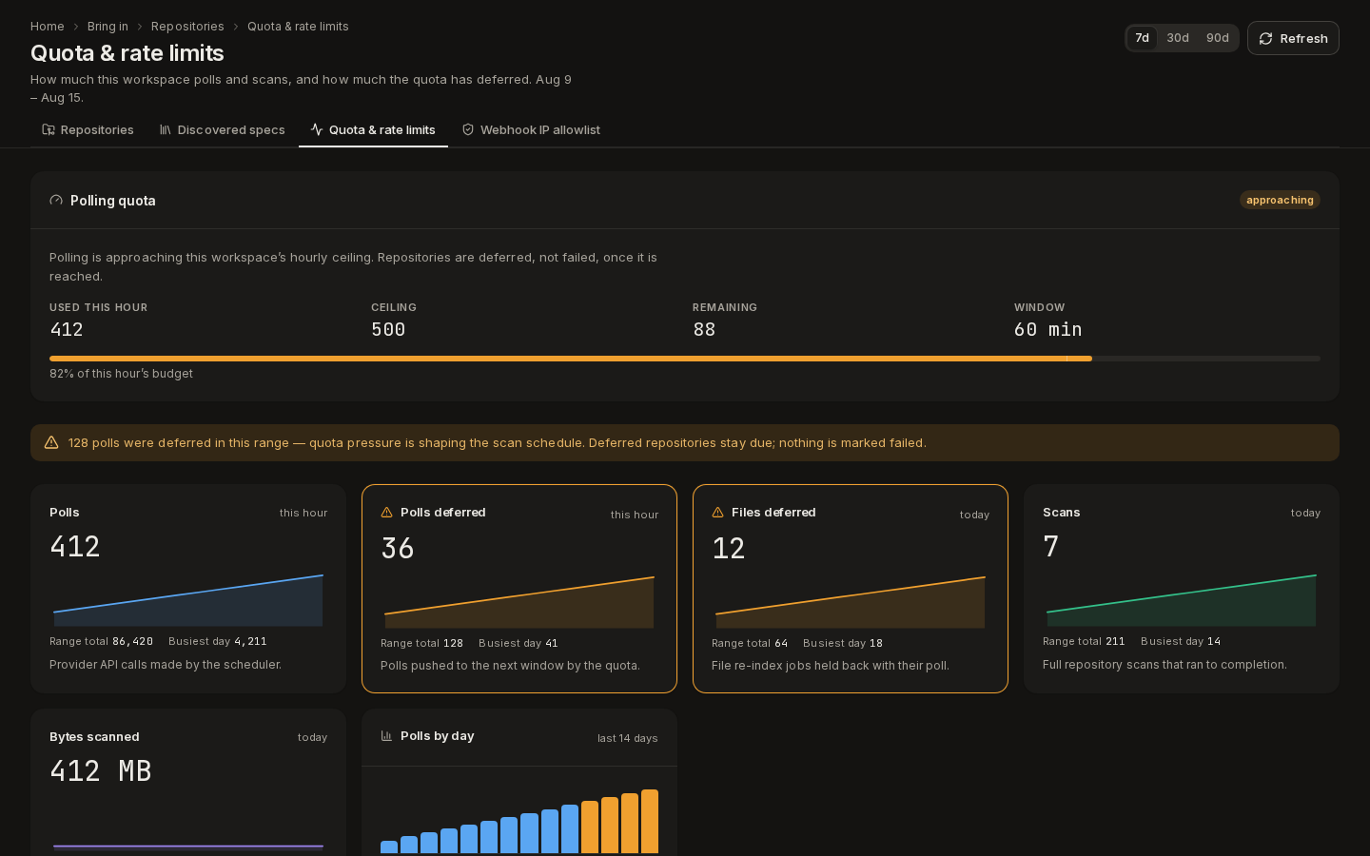Switch range to 90d
The height and width of the screenshot is (856, 1370).
pyautogui.click(x=1218, y=38)
